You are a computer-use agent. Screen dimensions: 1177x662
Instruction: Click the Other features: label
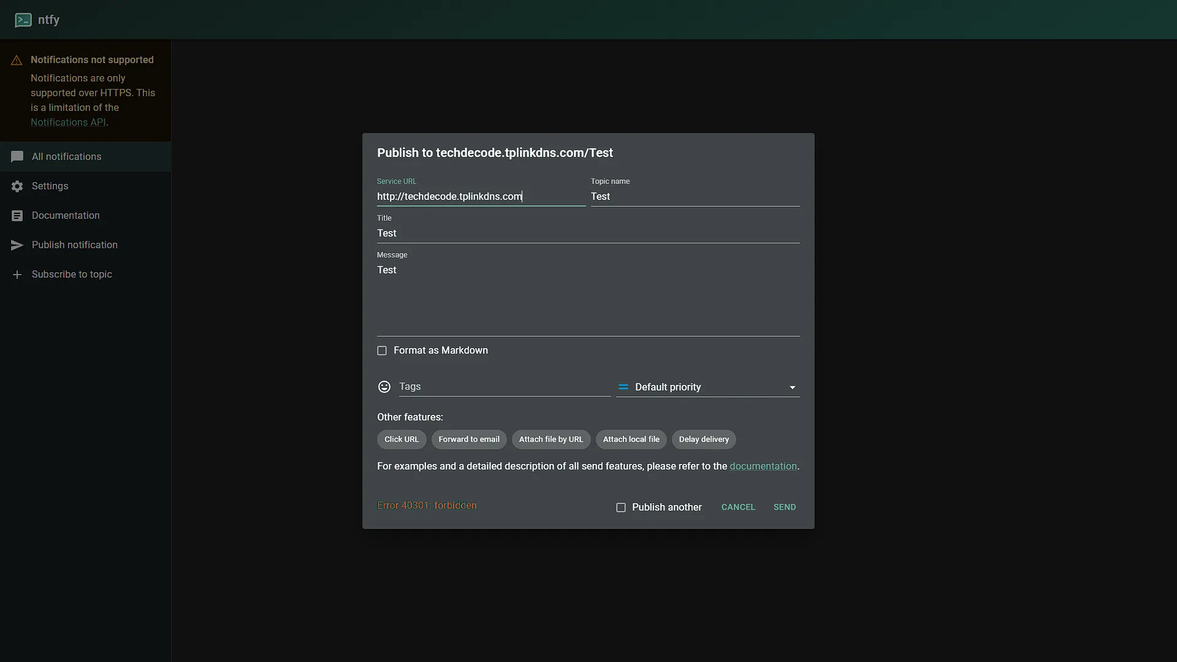click(410, 417)
